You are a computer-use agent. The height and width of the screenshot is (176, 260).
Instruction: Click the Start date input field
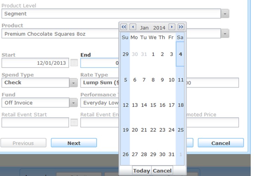point(35,63)
